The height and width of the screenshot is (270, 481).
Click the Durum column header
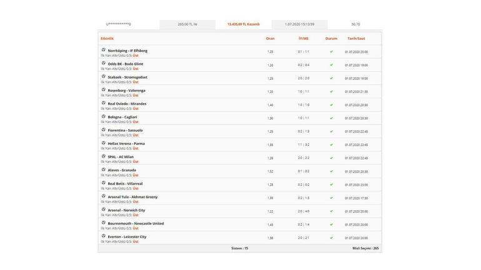331,39
